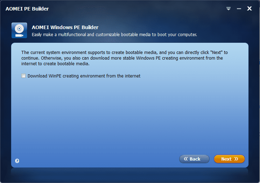Click the system environment description paragraph

(x=125, y=58)
